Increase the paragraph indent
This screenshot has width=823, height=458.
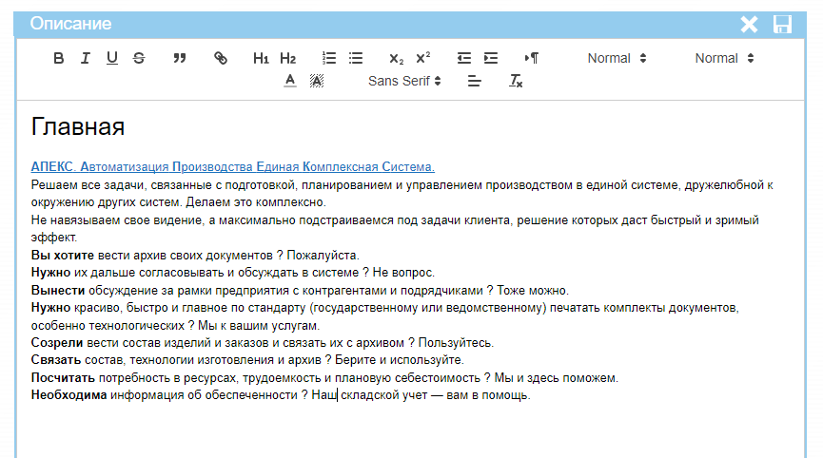[491, 58]
